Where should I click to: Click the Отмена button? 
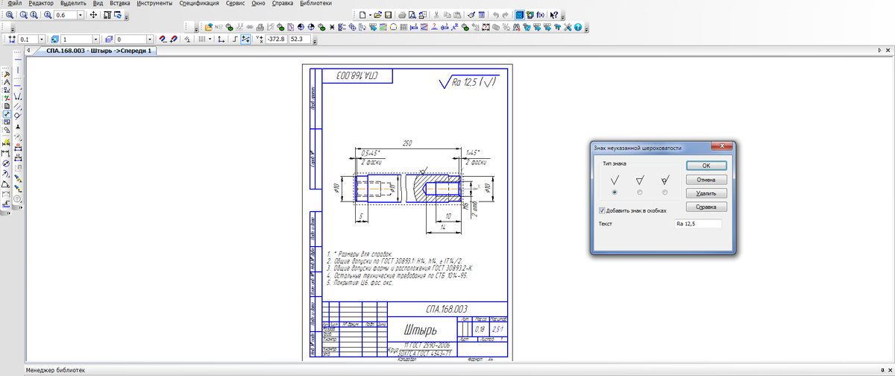click(706, 179)
